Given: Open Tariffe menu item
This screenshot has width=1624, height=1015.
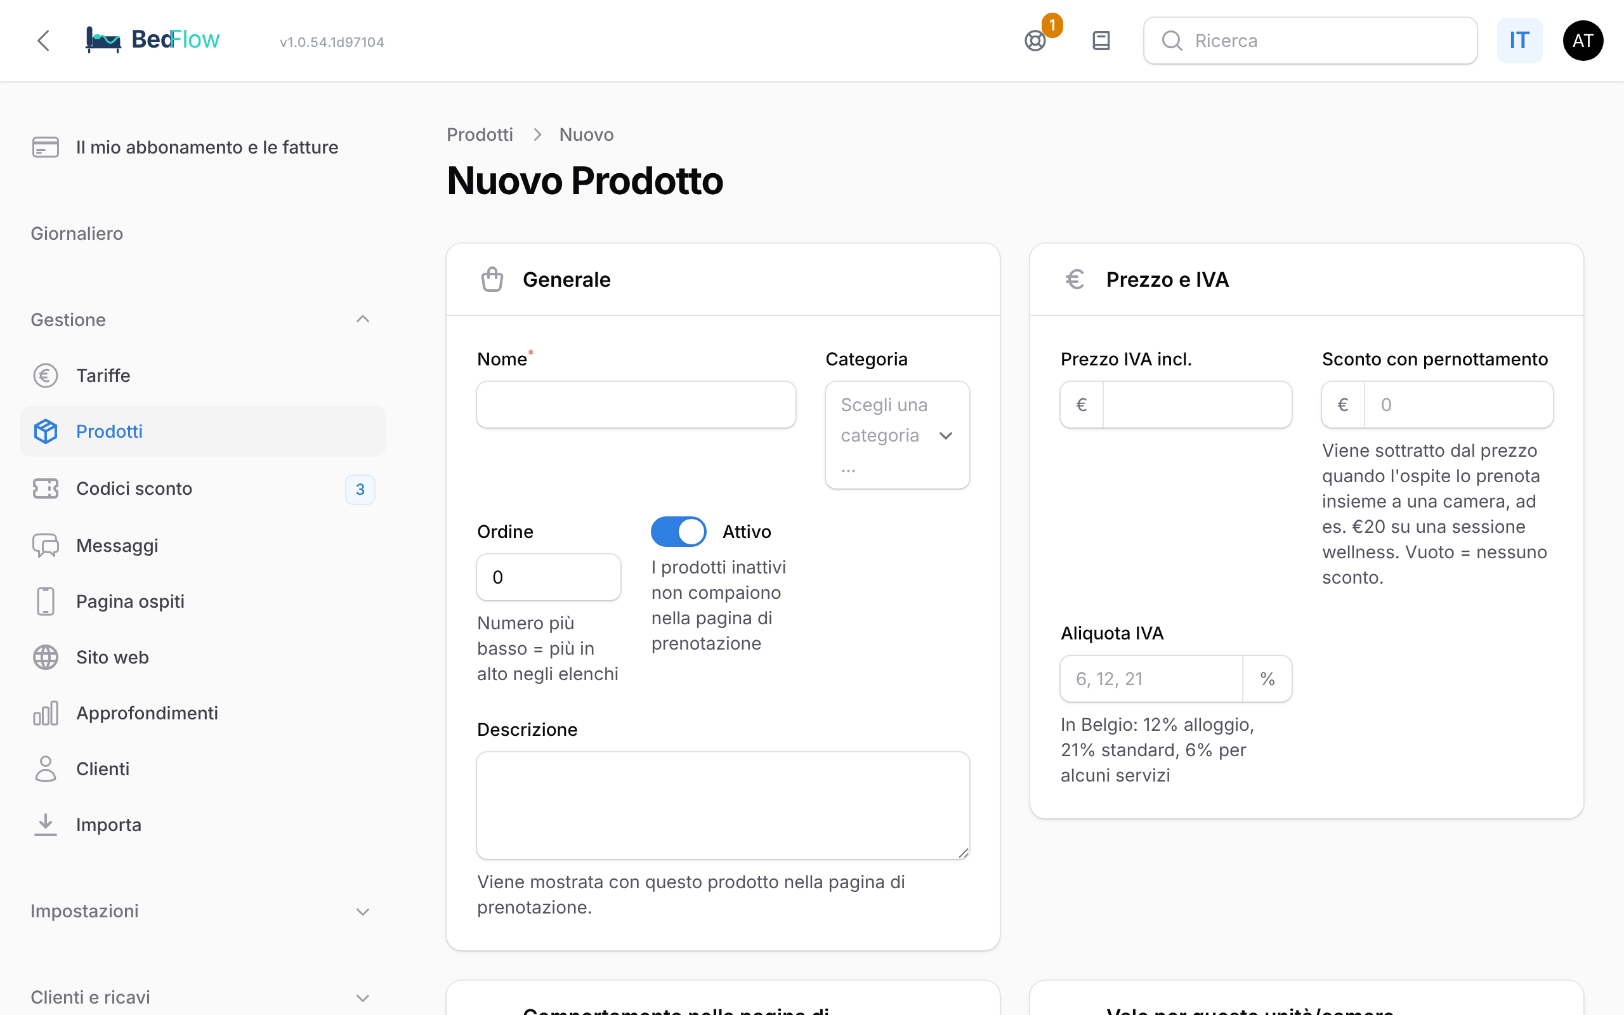Looking at the screenshot, I should (202, 376).
